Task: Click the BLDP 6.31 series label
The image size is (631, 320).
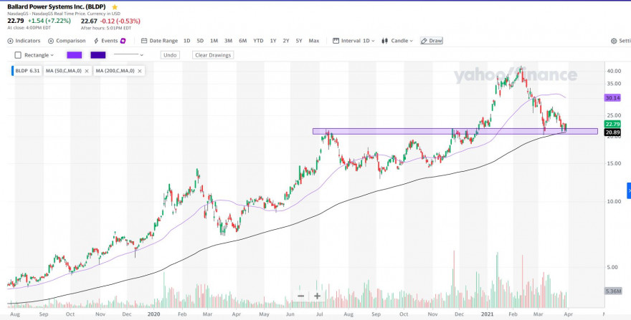Action: coord(27,71)
